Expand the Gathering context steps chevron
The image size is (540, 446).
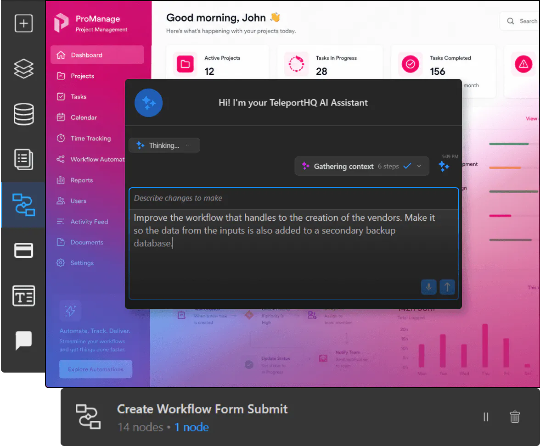(419, 166)
